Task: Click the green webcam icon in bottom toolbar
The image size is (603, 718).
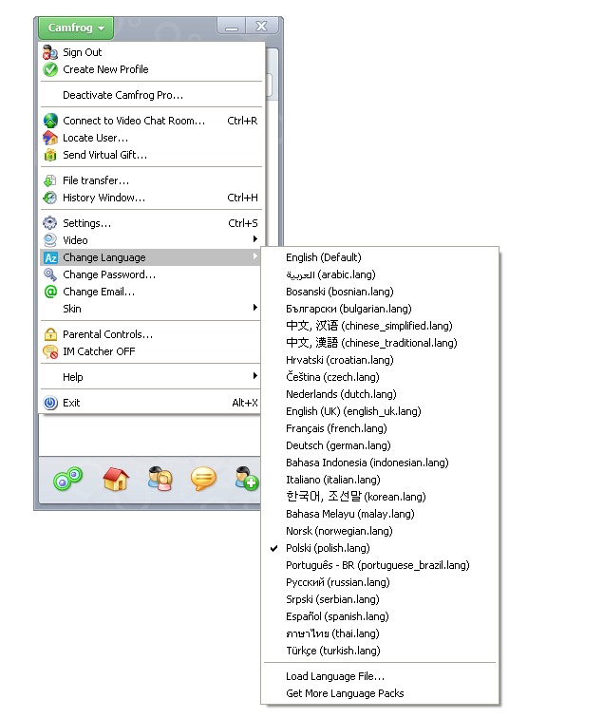Action: click(x=67, y=479)
